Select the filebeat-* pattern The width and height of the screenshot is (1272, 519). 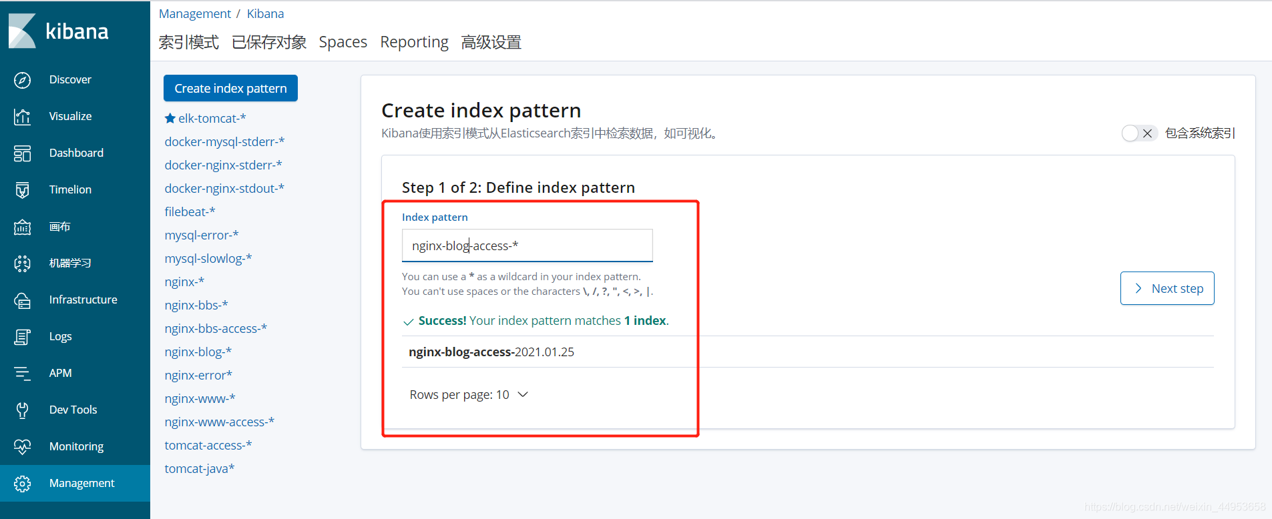(190, 211)
